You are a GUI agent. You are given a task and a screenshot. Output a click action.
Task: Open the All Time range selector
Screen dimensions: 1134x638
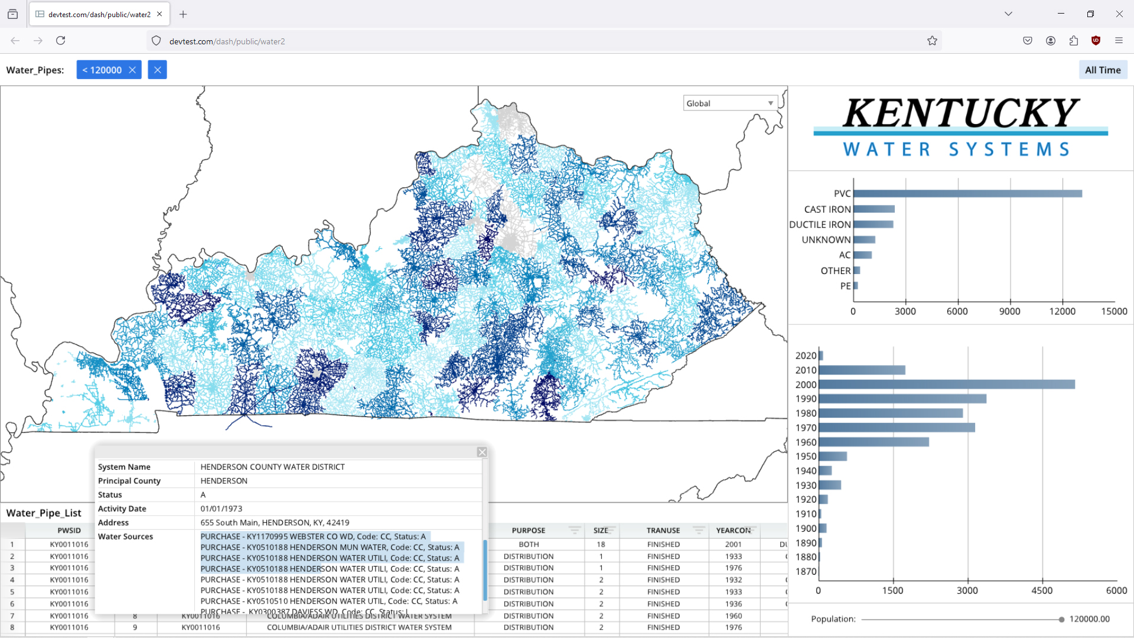tap(1102, 70)
